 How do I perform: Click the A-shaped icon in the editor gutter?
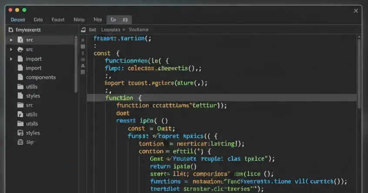(83, 66)
